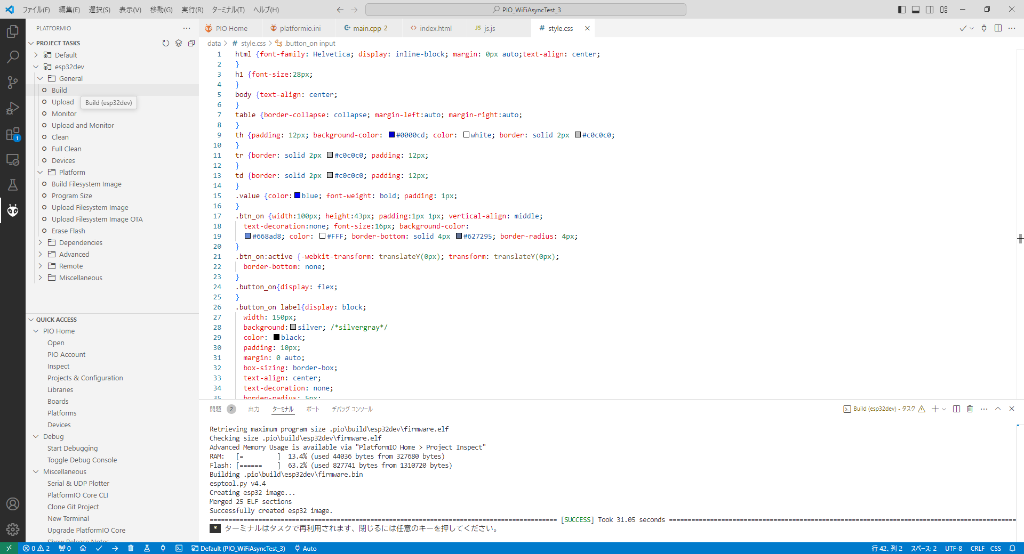Open the Manage gear icon
The width and height of the screenshot is (1024, 554).
coord(13,529)
